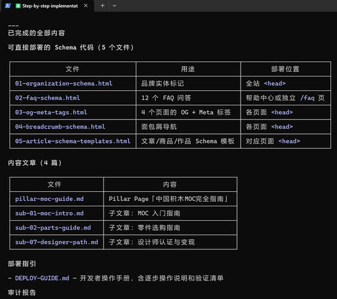337x299 pixels.
Task: Click the heading 可直接部署的 Schema 代码 (5 个文件)
Action: point(71,47)
